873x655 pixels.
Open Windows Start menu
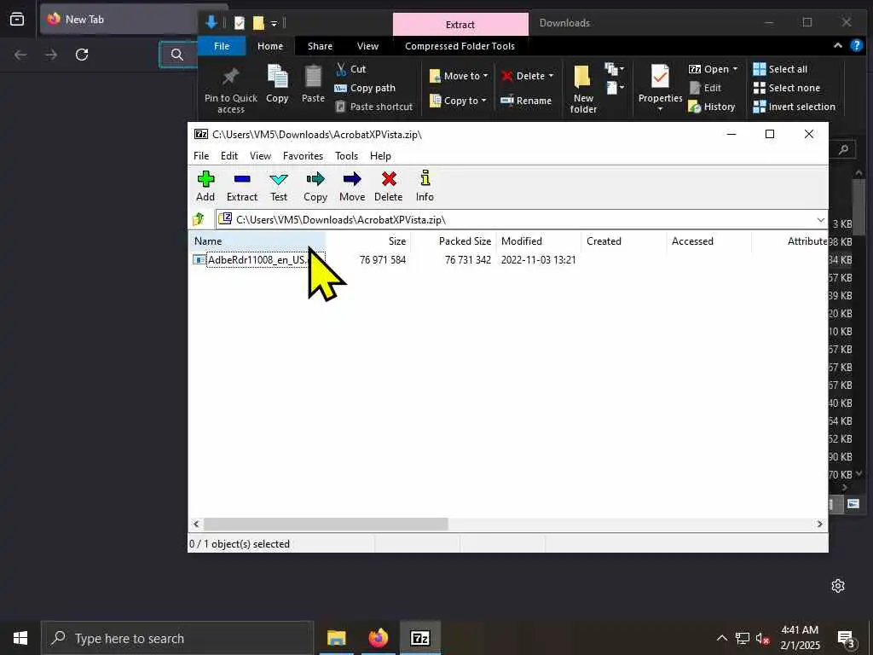20,638
